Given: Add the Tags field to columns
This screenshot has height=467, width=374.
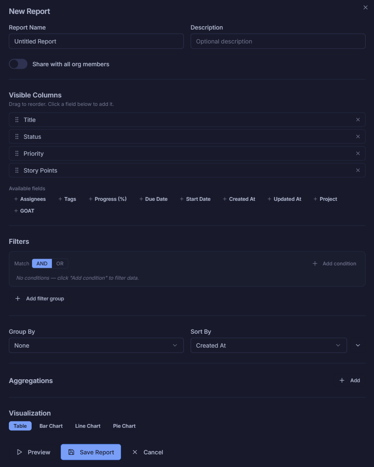Looking at the screenshot, I should click(67, 199).
